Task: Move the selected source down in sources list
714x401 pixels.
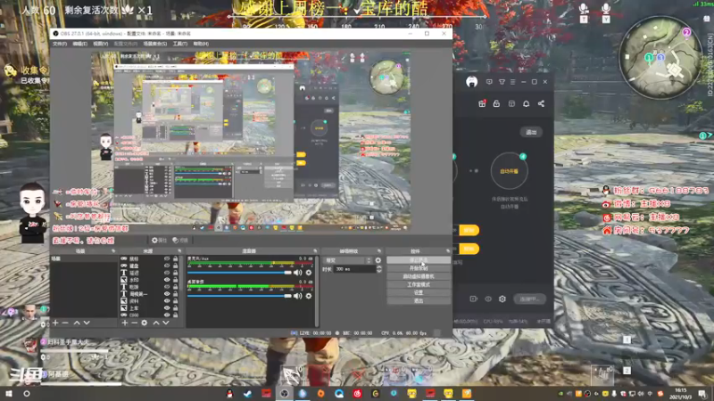Action: tap(166, 323)
